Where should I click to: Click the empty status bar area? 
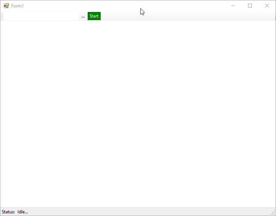[149, 212]
